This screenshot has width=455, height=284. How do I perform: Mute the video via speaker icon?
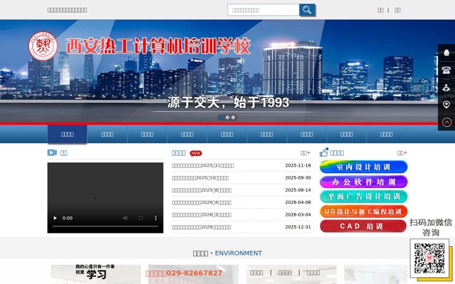point(125,218)
